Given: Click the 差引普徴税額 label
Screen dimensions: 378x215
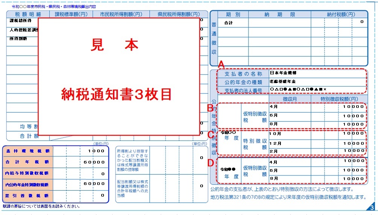Looking at the screenshot, I should [x=27, y=196].
